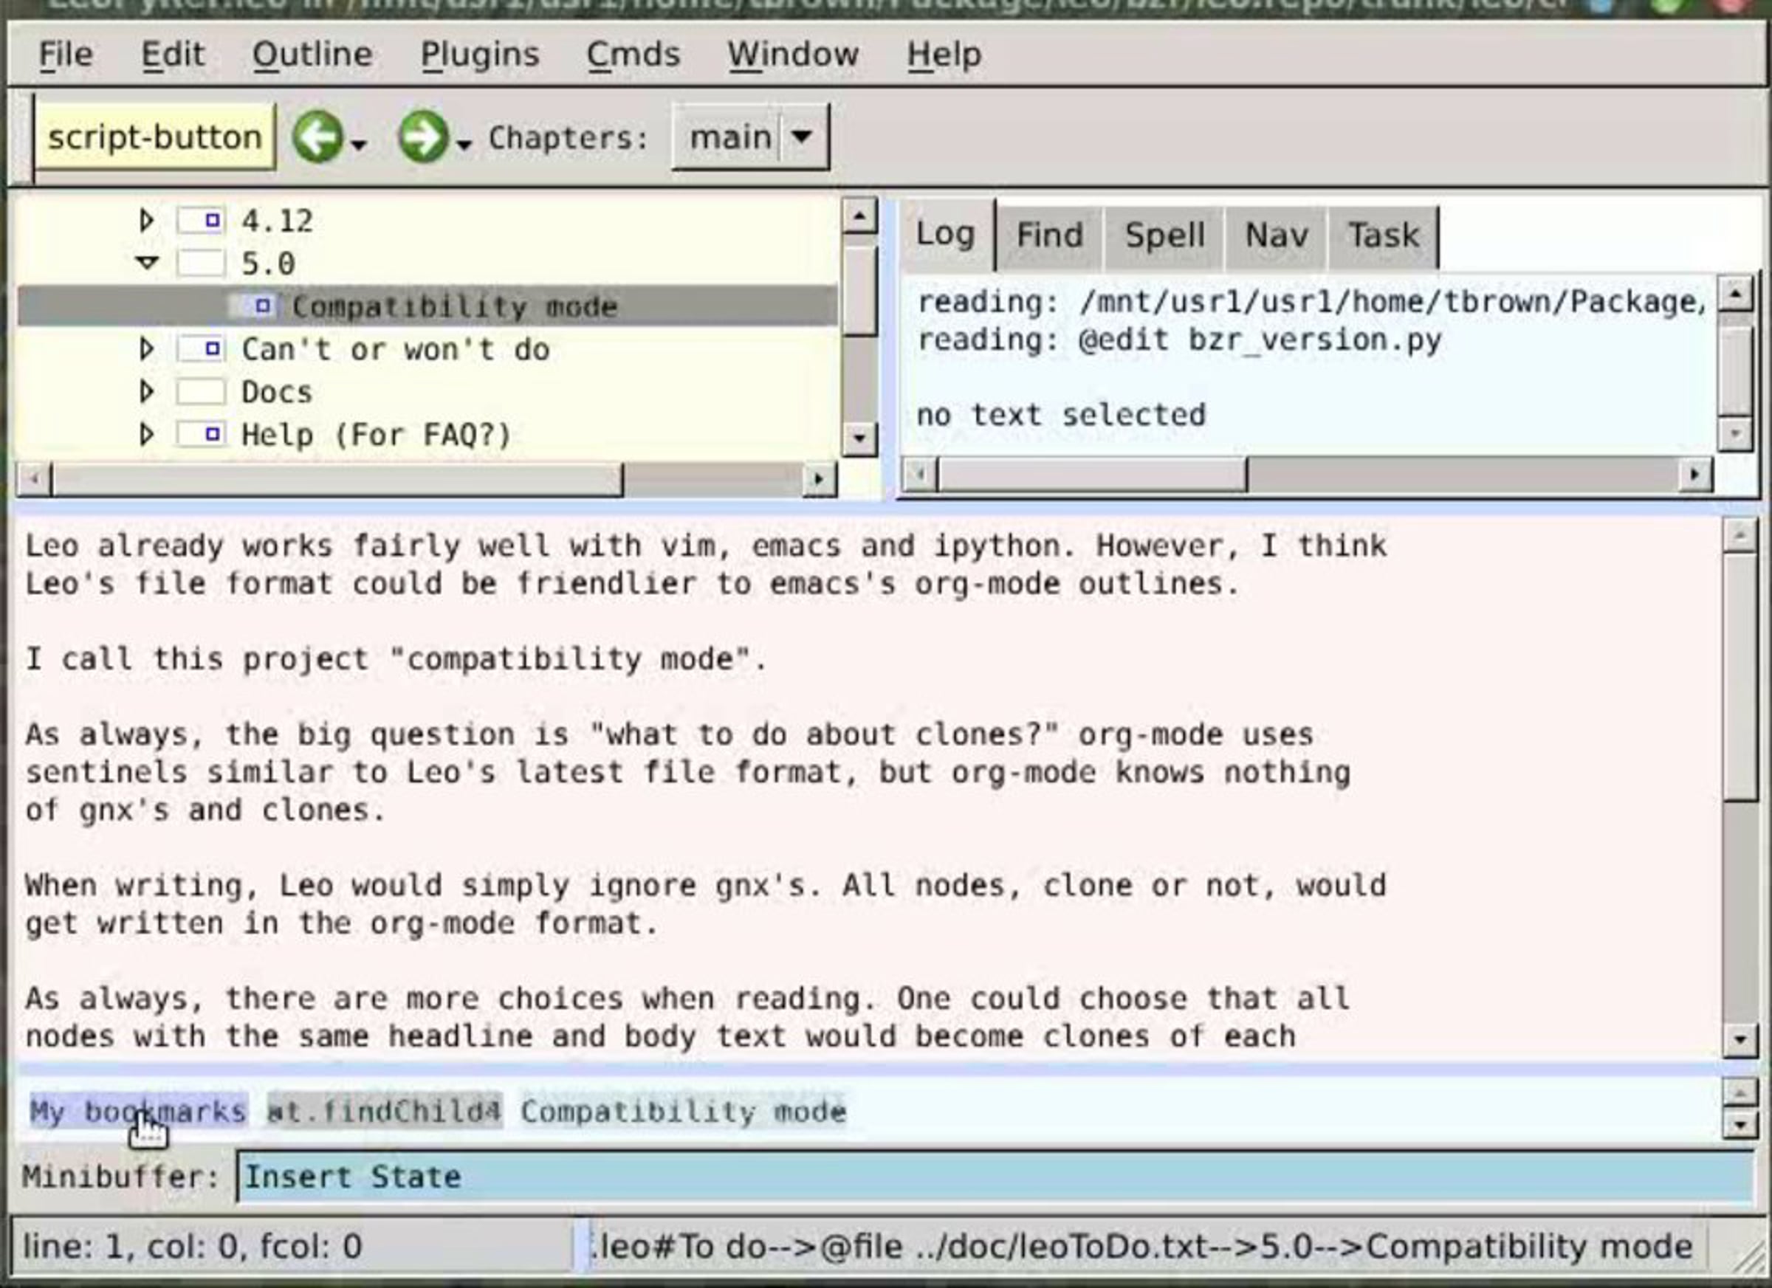Open the My bookmarks bookmark

click(x=138, y=1111)
